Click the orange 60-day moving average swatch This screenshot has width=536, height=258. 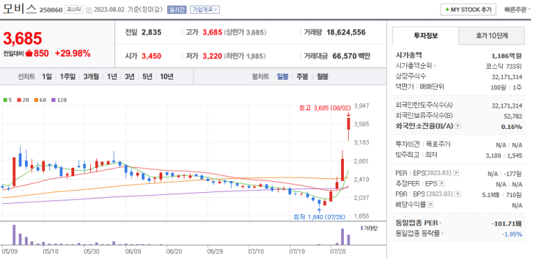(36, 100)
